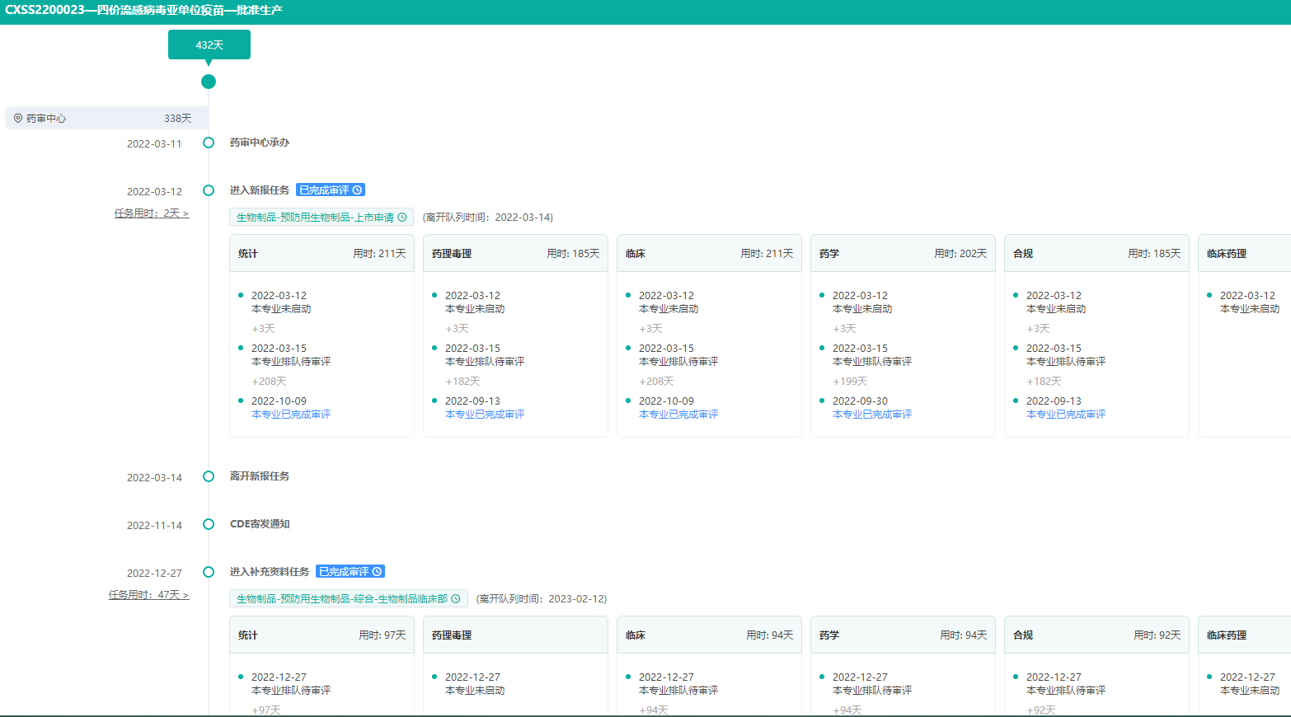
Task: Click the location pin icon beside 药审中心
Action: click(x=18, y=119)
